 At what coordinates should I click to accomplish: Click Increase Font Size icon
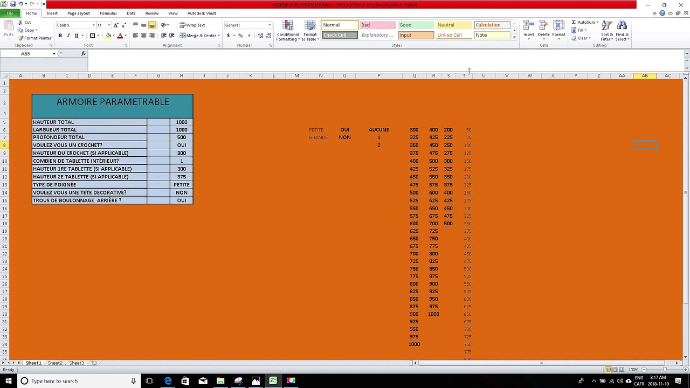(x=116, y=25)
